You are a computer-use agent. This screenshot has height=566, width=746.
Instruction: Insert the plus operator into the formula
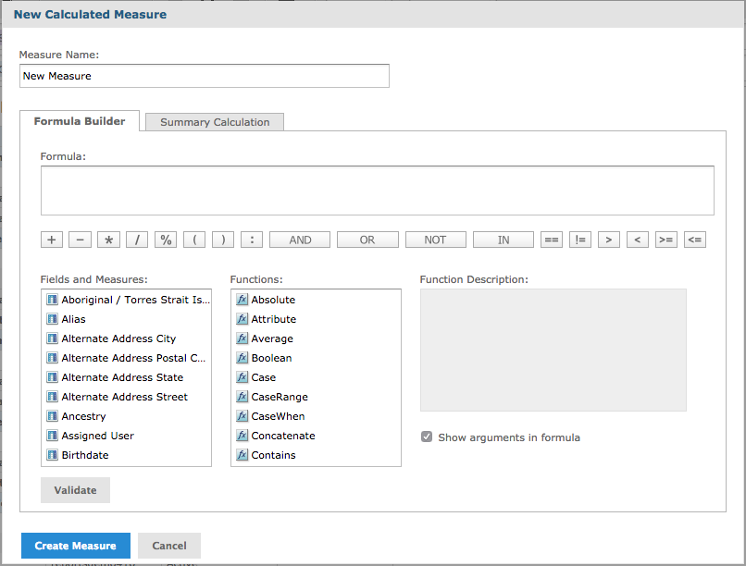[x=52, y=240]
